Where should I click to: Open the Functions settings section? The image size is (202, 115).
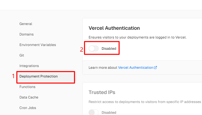[x=27, y=87]
